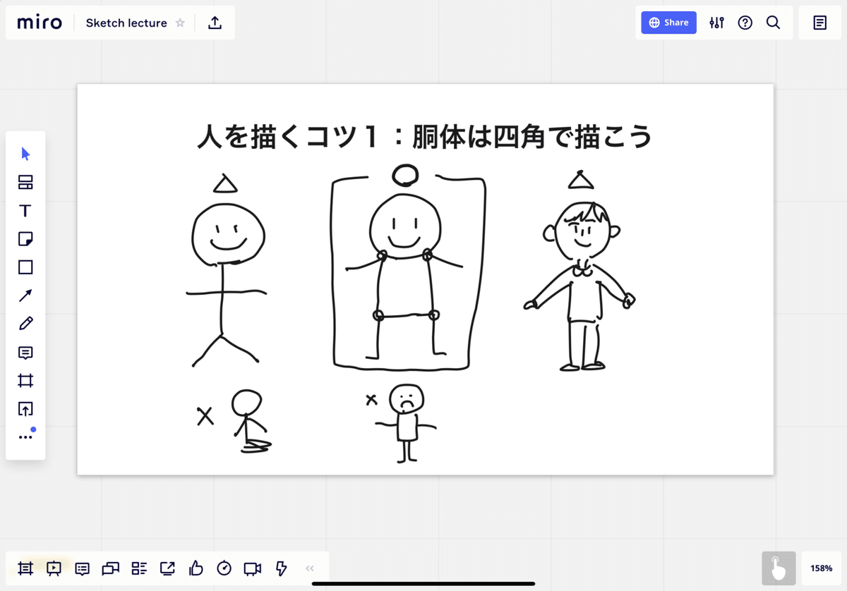Click the Share button
Image resolution: width=847 pixels, height=591 pixels.
click(x=668, y=22)
